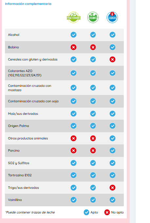This screenshot has width=150, height=223.
Task: Click Contaminación cruzada con mostaza label
Action: (x=29, y=88)
